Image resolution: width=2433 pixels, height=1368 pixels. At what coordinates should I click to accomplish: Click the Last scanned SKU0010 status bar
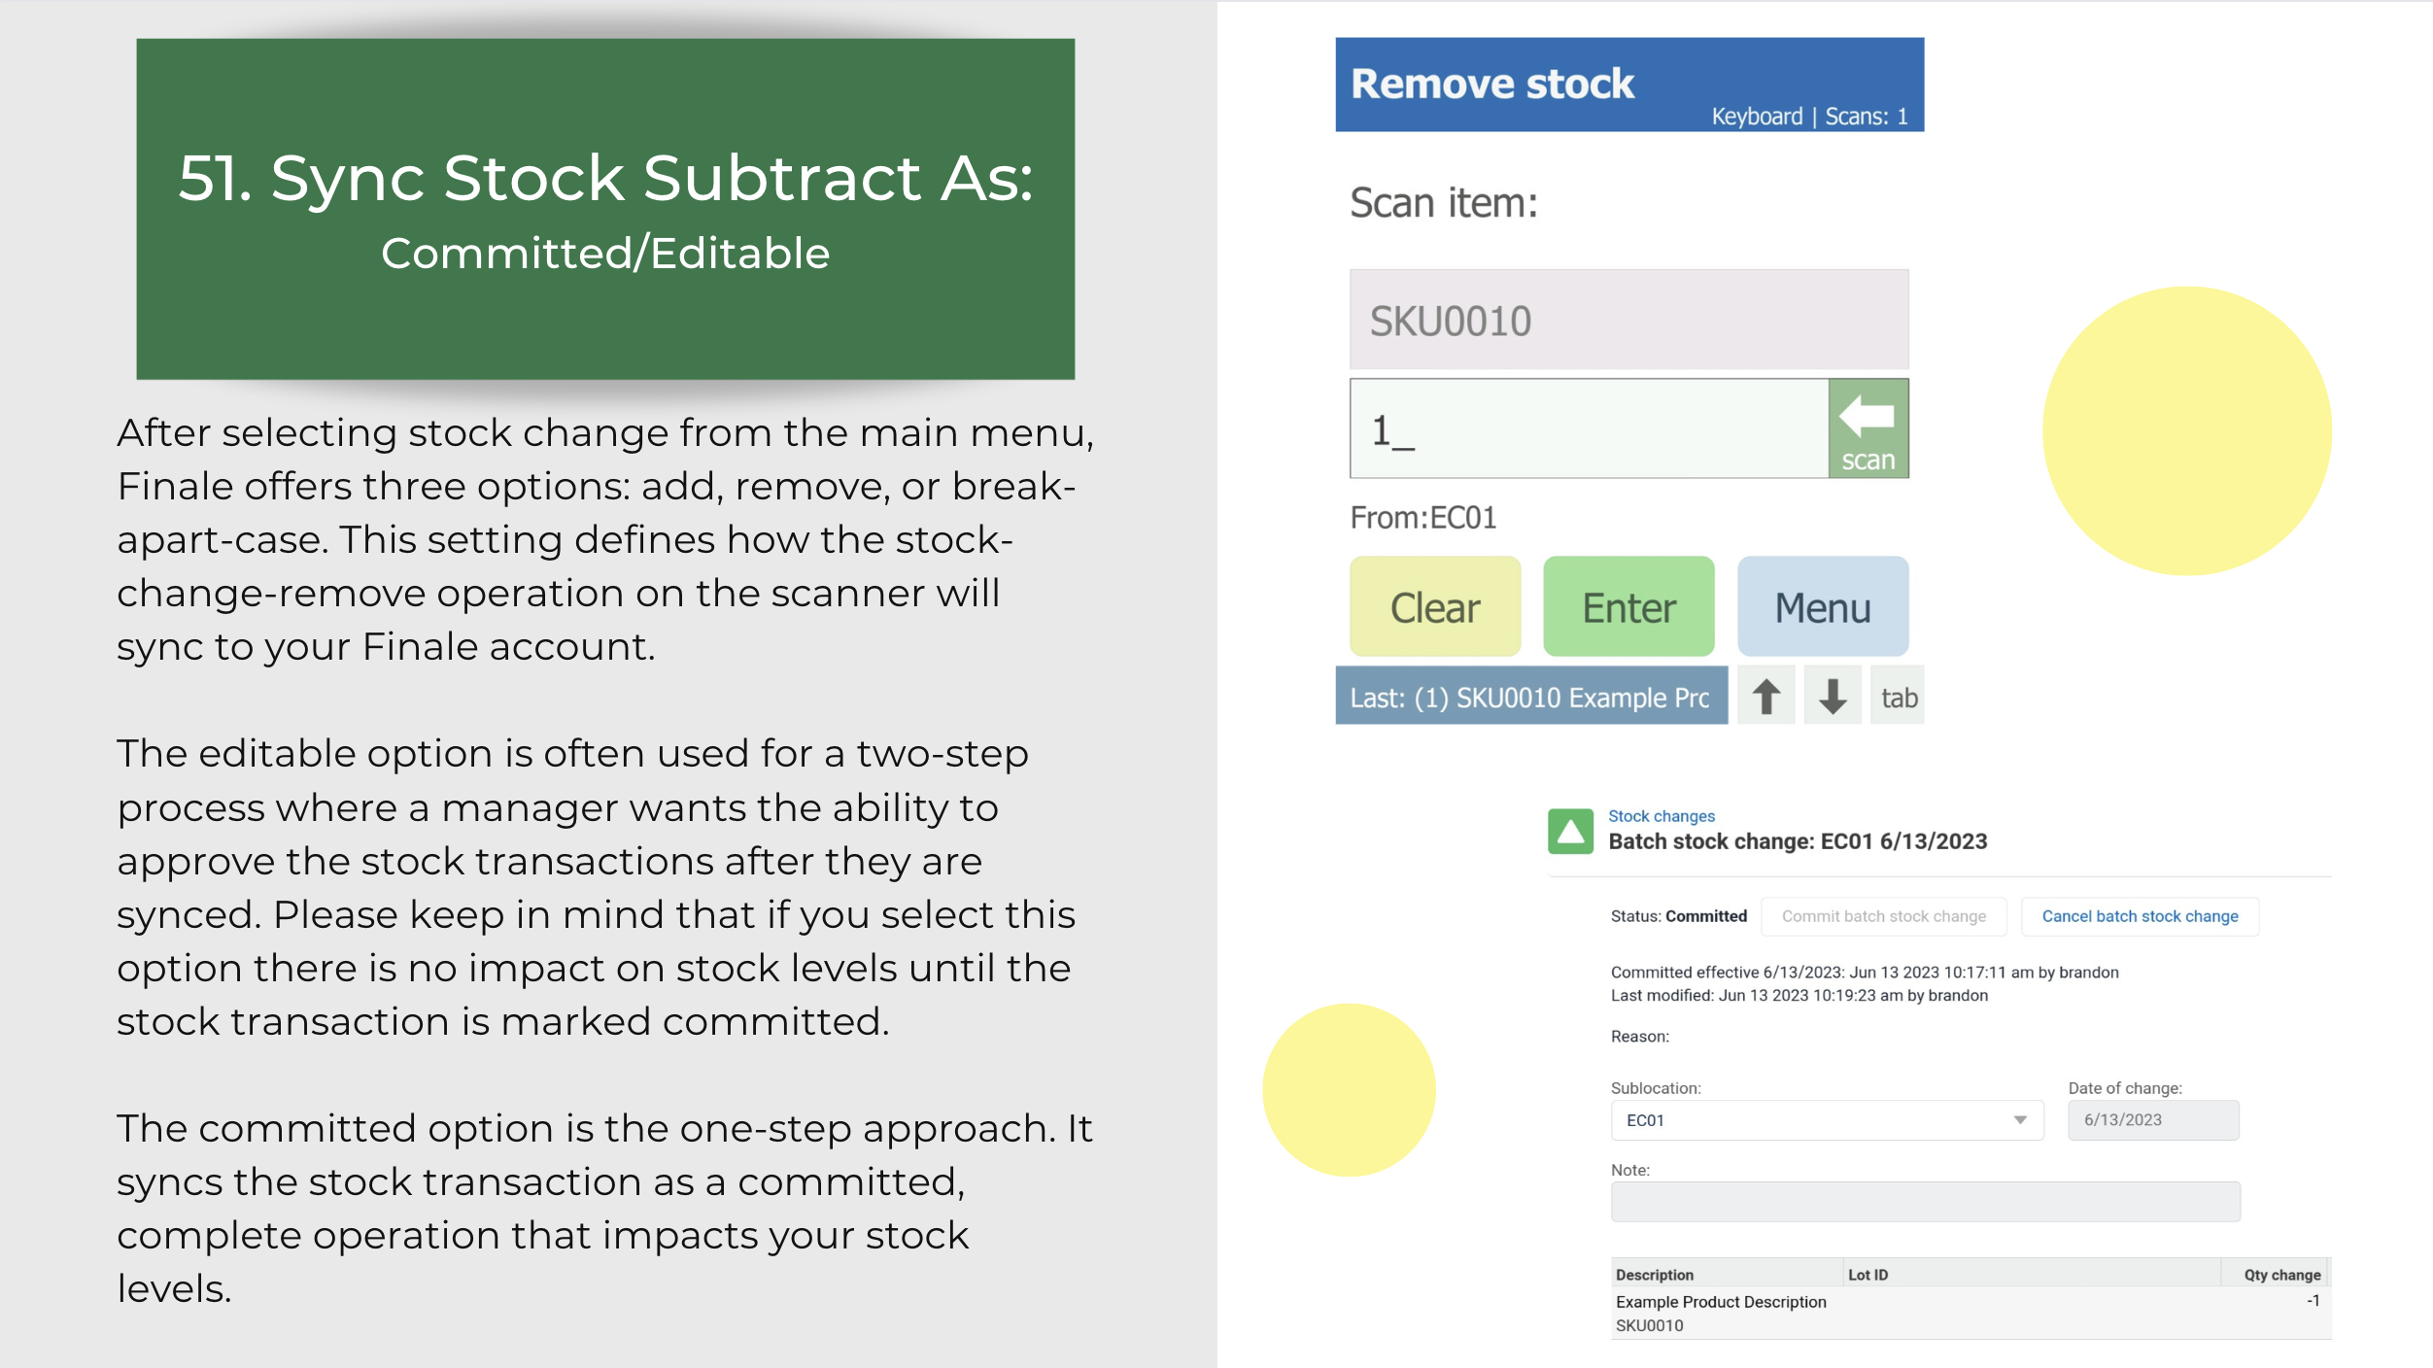(1531, 696)
